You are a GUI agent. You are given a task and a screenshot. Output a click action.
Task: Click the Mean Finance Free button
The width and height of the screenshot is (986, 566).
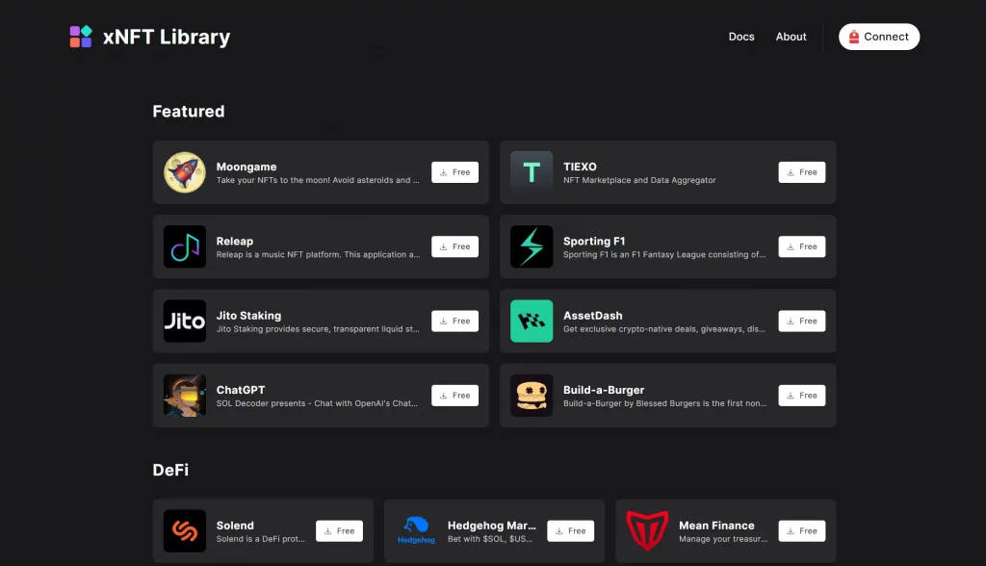[x=801, y=530]
